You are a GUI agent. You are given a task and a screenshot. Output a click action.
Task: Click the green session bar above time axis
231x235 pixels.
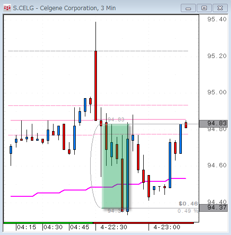coord(48,223)
